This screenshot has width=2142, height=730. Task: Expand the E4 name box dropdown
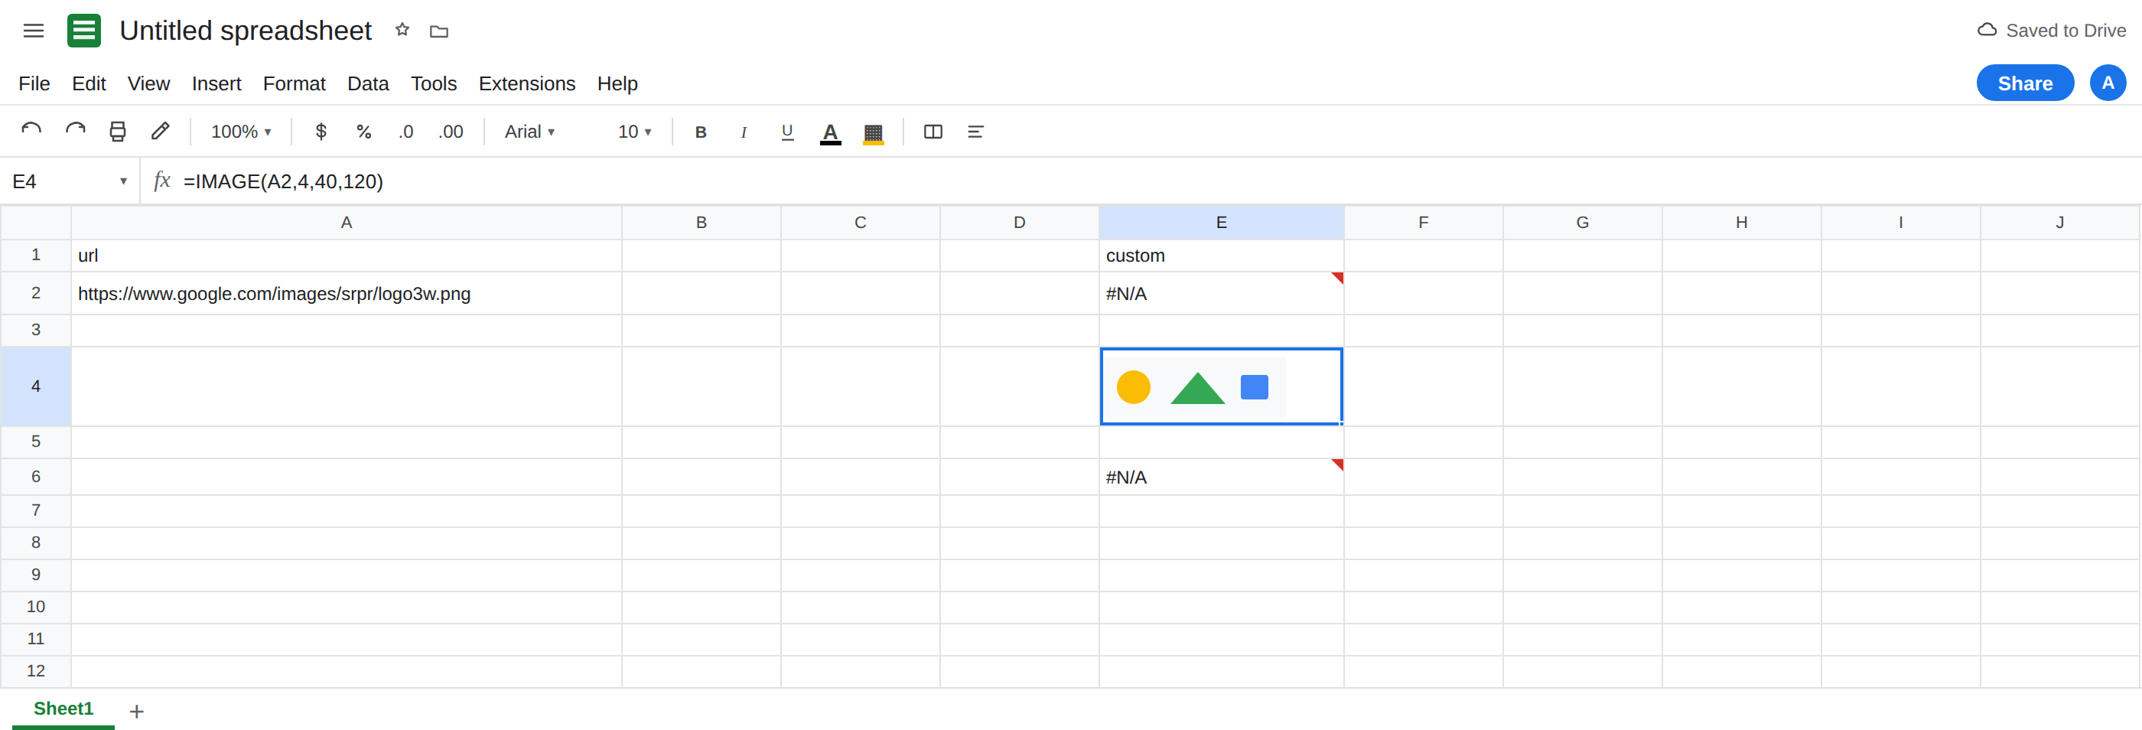(x=123, y=181)
